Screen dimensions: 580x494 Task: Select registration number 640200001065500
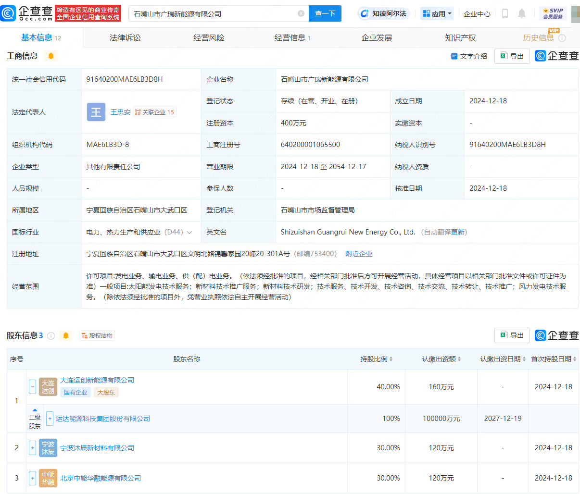click(310, 145)
